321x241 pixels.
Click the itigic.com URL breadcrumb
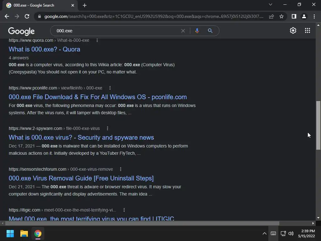pyautogui.click(x=62, y=210)
